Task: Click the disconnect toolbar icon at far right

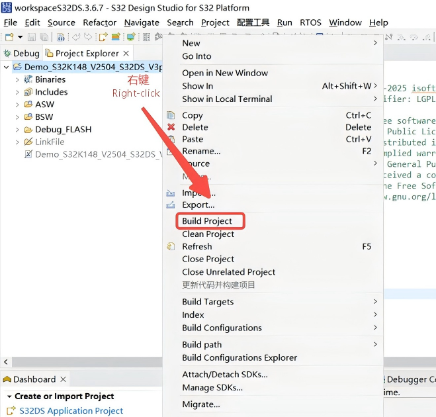Action: (x=389, y=36)
